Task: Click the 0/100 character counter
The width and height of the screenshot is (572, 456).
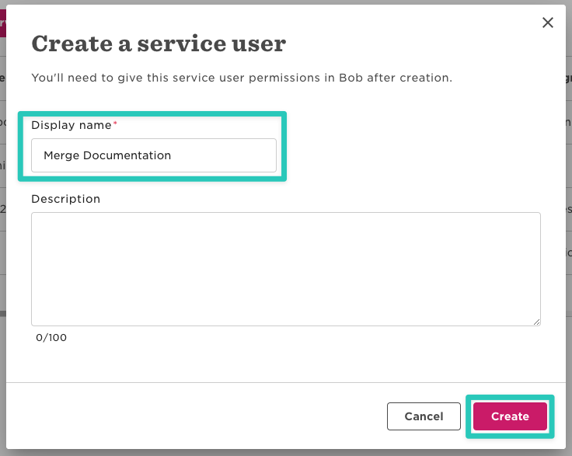Action: (x=51, y=338)
